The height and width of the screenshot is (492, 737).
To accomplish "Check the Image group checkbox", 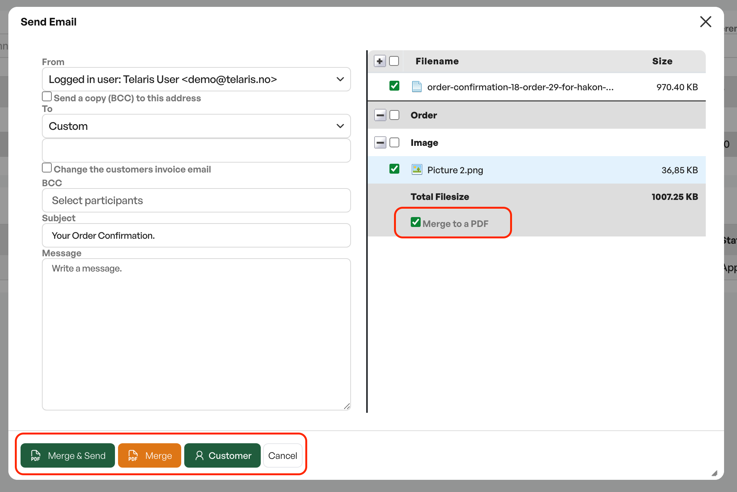I will point(394,142).
